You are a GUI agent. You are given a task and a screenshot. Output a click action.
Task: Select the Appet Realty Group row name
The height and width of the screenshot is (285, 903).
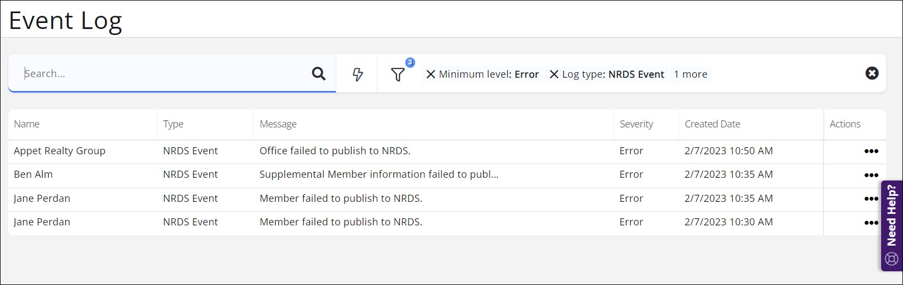pyautogui.click(x=60, y=151)
